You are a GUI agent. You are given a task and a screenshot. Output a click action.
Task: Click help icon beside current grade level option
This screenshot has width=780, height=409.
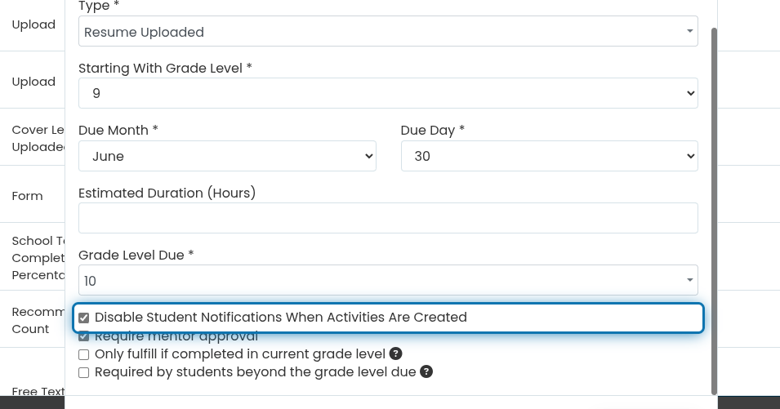(395, 353)
